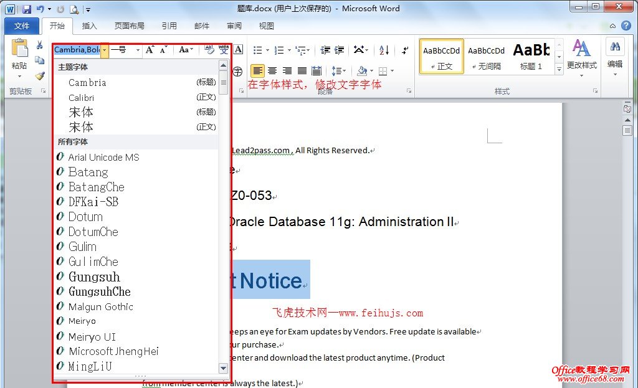Click the Cut scissors icon
The height and width of the screenshot is (388, 638).
(x=39, y=45)
